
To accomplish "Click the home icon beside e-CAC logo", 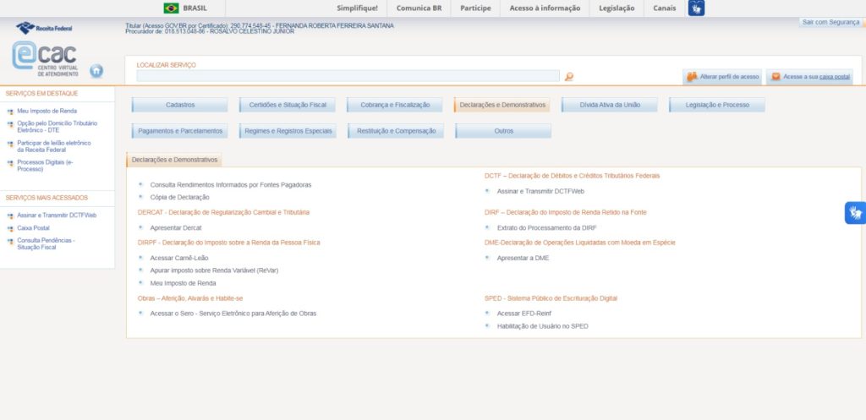I will [x=96, y=71].
